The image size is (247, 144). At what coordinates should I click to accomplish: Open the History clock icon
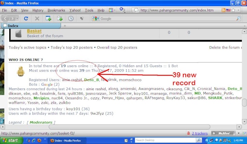tap(71, 18)
